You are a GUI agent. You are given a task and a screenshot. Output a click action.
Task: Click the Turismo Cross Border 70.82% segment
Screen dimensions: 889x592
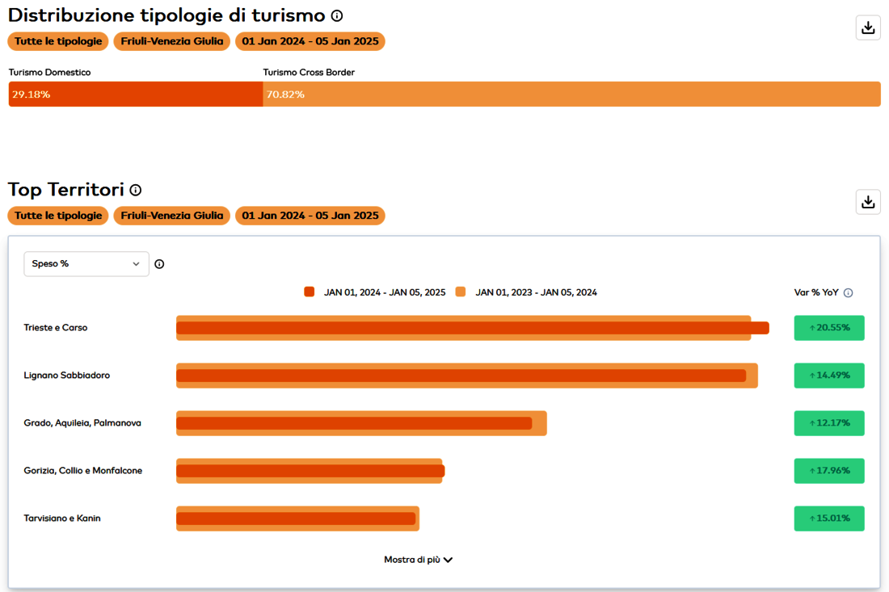tap(571, 94)
